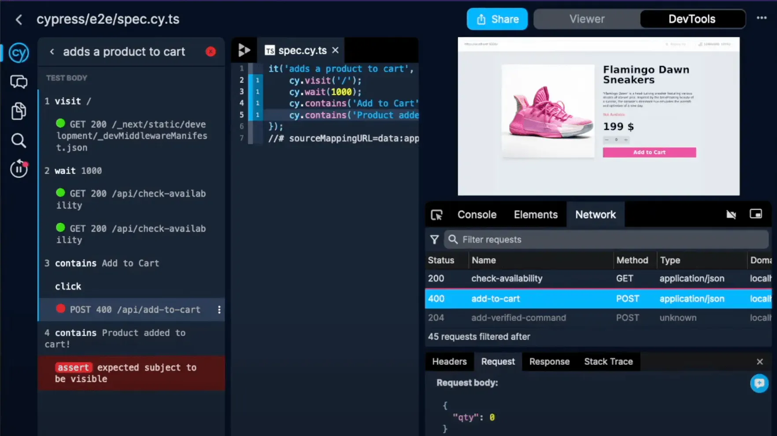Open the POST add-to-cart step options menu

click(x=219, y=310)
